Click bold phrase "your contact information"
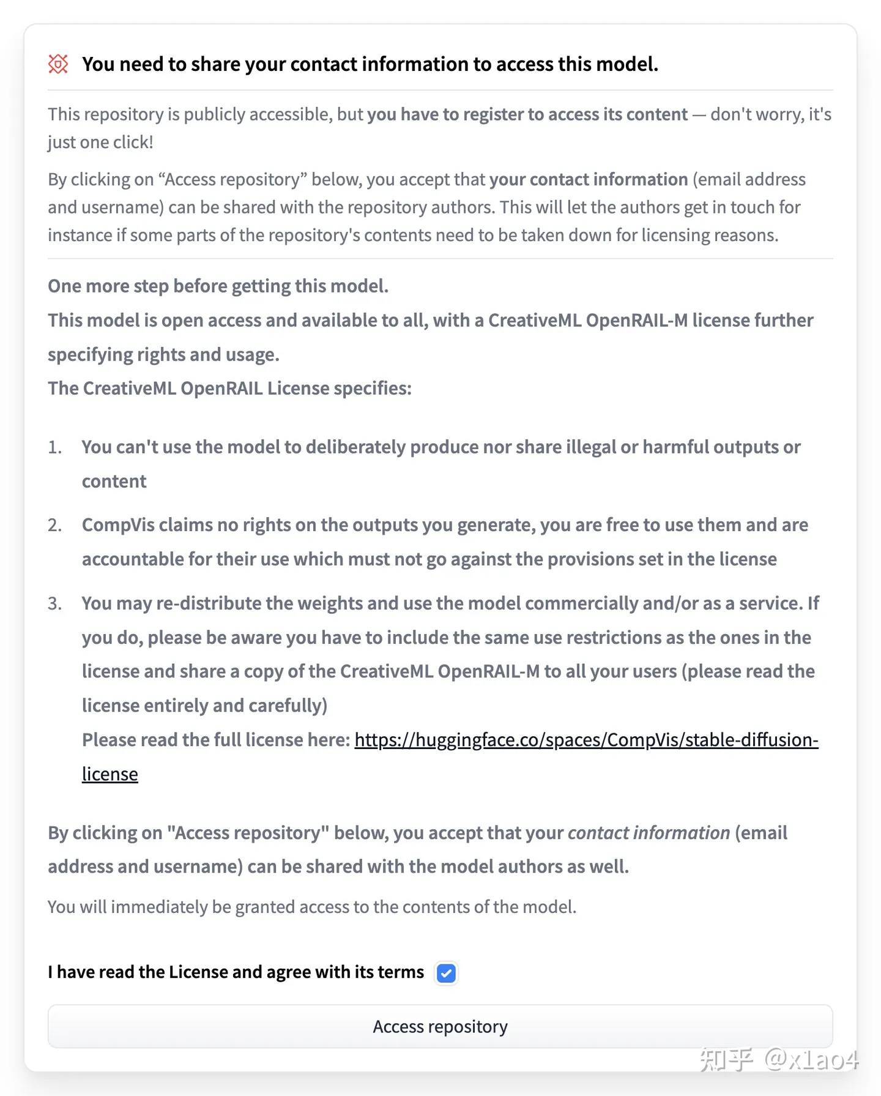The height and width of the screenshot is (1096, 881). pos(589,179)
